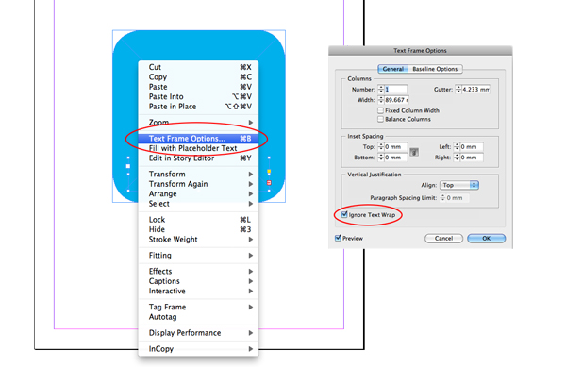Enable Fixed Column Width checkbox

pyautogui.click(x=380, y=110)
